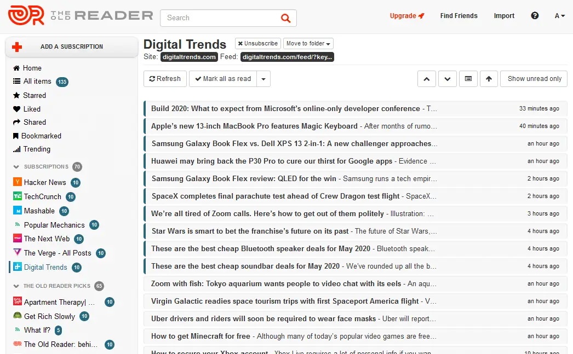This screenshot has height=354, width=573.
Task: Open How to get Minecraft for free
Action: (x=355, y=336)
